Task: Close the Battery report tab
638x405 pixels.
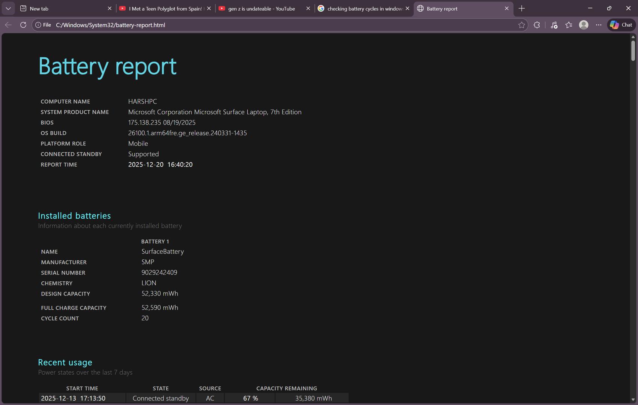Action: (x=507, y=8)
